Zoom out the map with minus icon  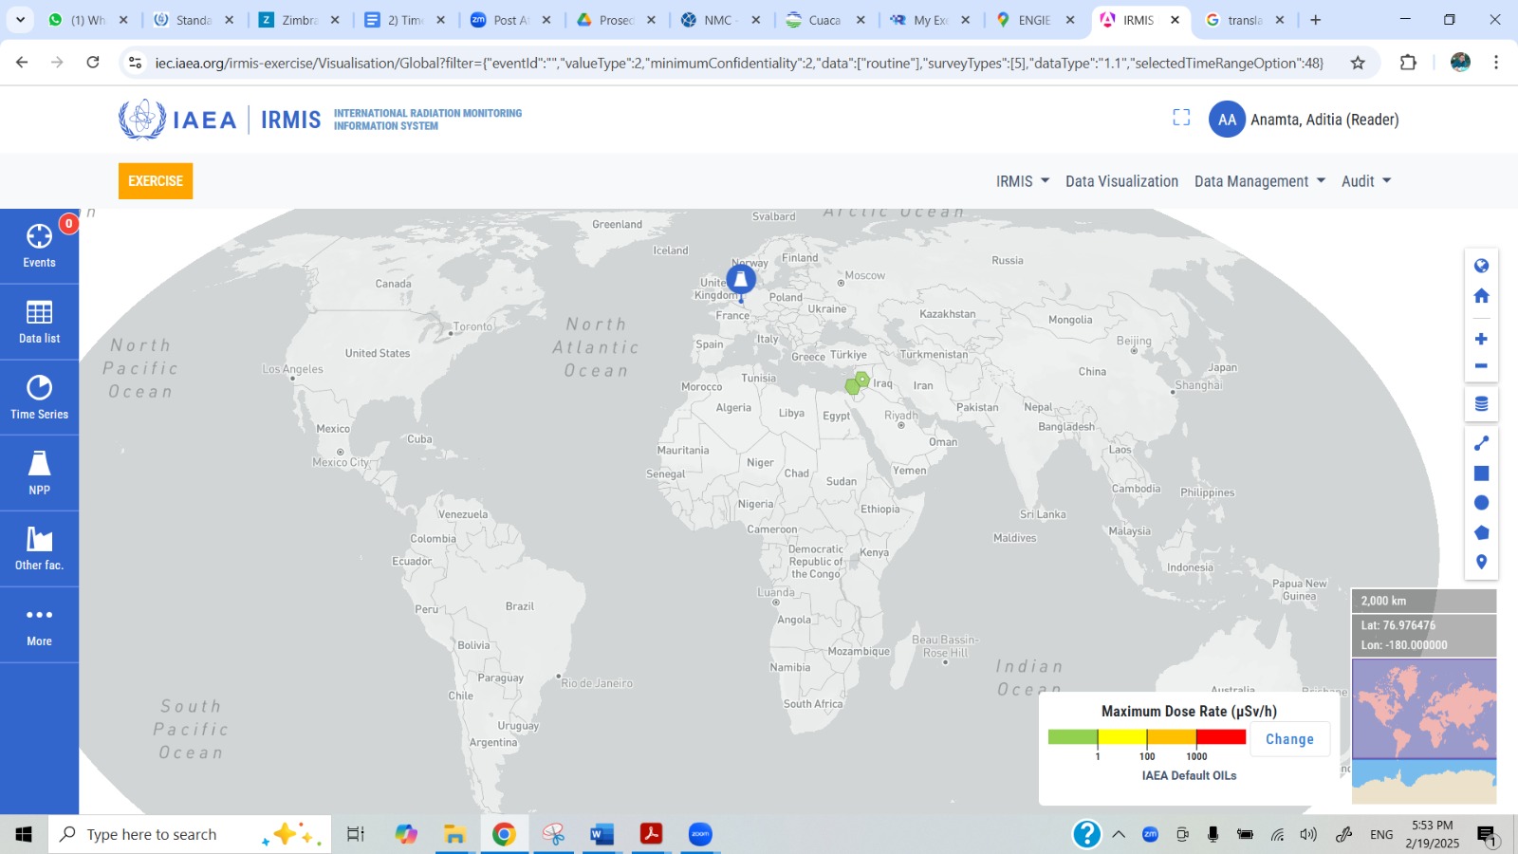[1481, 365]
